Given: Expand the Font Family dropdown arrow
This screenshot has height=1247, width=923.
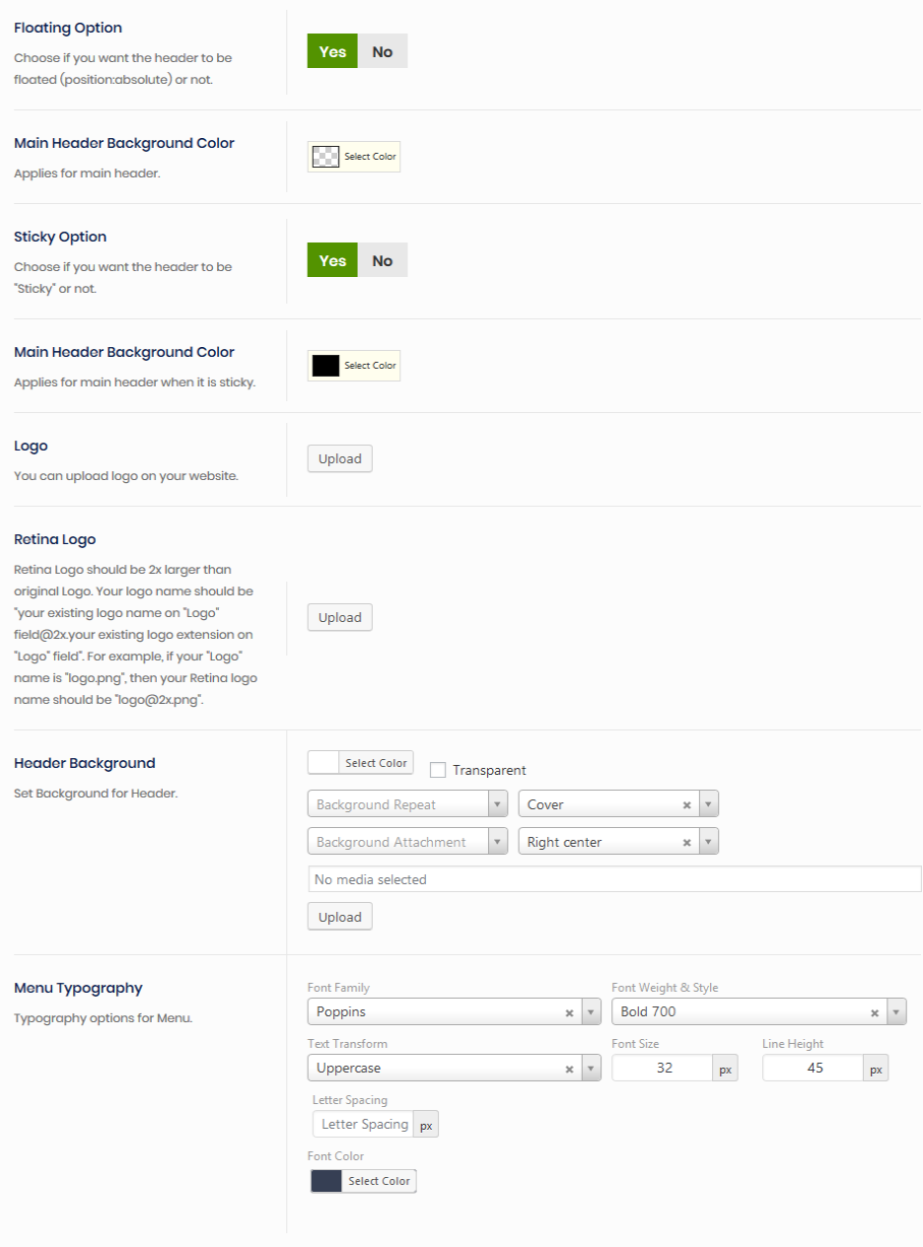Looking at the screenshot, I should [591, 1012].
